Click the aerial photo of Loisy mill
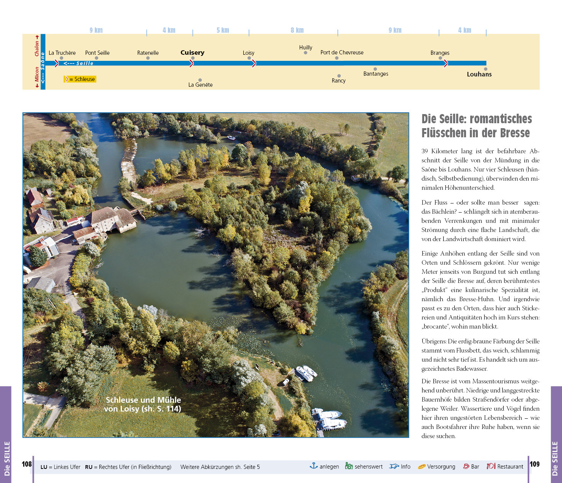Viewport: 562px width, 483px height. click(216, 275)
